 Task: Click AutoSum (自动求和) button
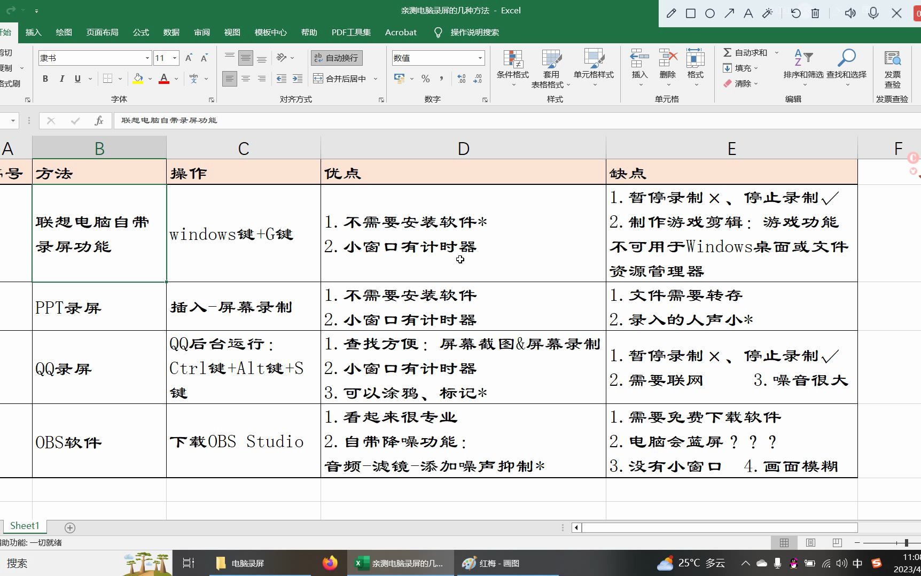point(745,52)
